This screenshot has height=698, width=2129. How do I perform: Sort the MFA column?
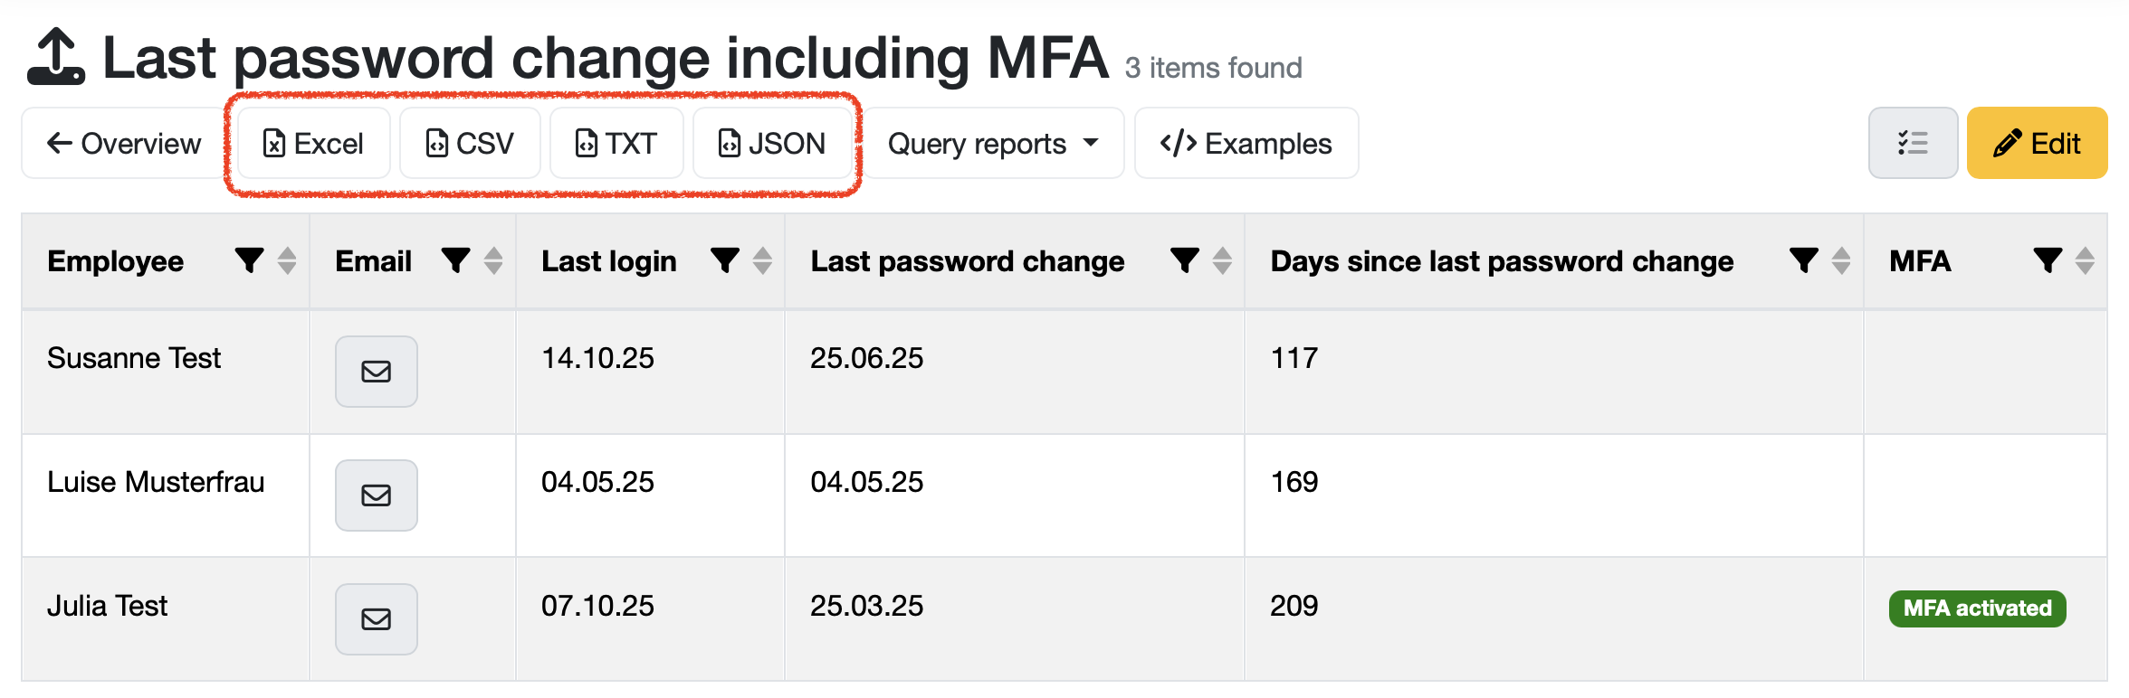(x=2085, y=260)
